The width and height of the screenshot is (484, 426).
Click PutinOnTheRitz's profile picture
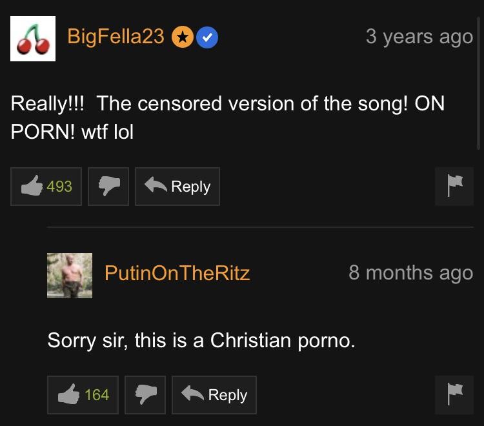pos(70,276)
